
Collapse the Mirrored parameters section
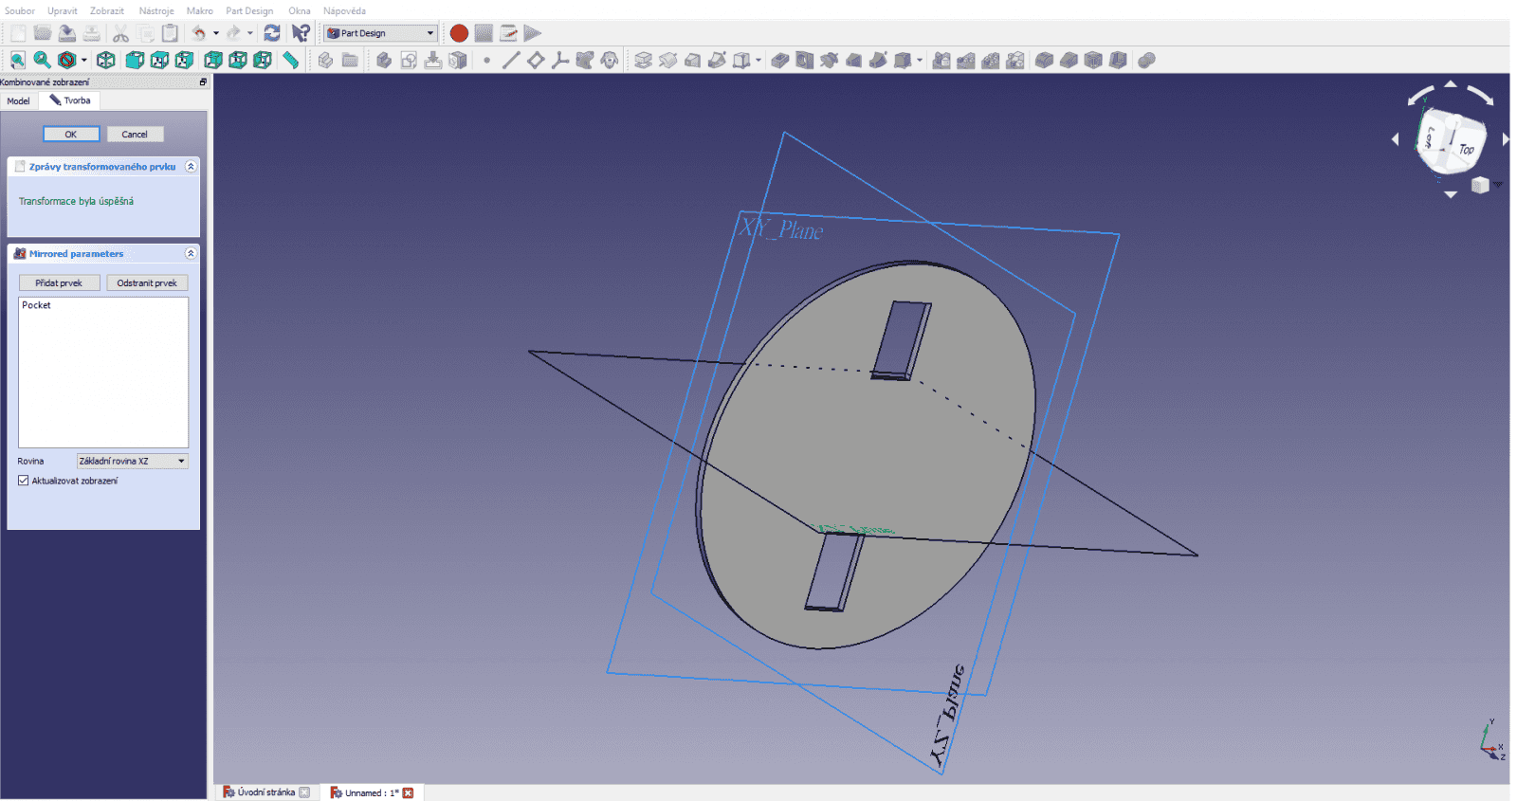coord(191,254)
